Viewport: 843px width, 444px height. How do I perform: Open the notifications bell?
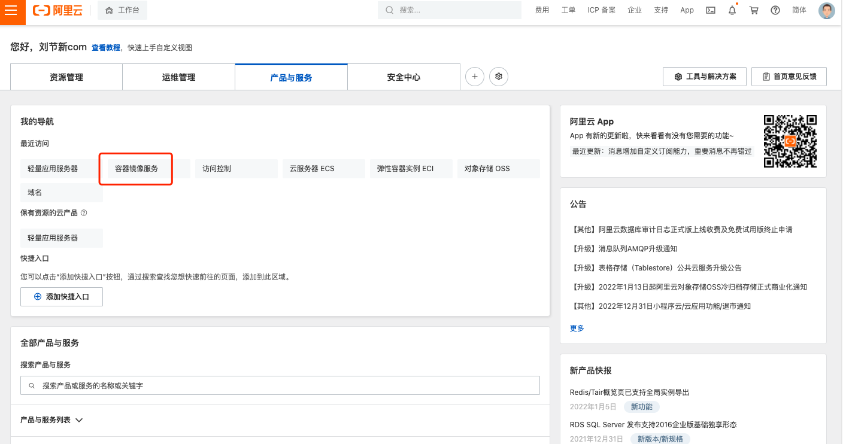point(732,10)
